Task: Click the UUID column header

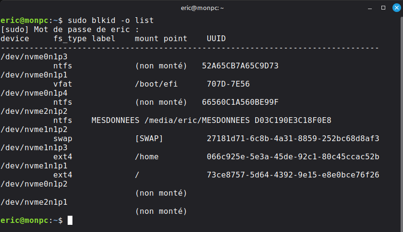Action: coord(216,38)
